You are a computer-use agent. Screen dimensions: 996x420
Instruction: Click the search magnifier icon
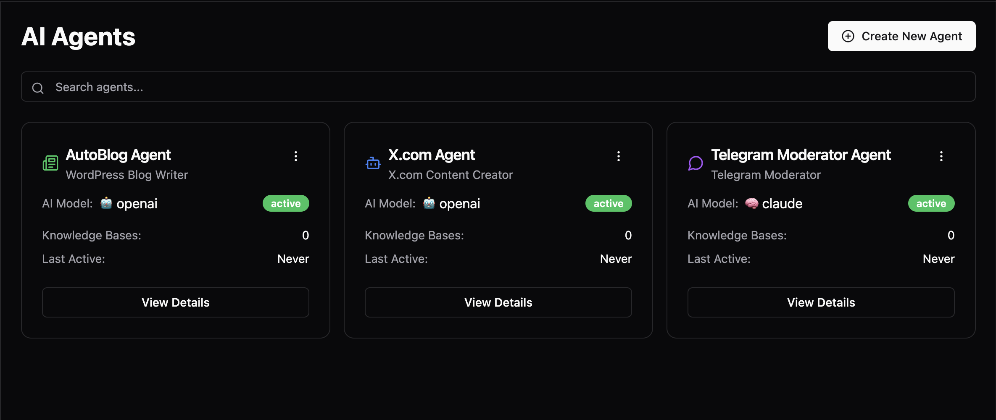(x=38, y=88)
